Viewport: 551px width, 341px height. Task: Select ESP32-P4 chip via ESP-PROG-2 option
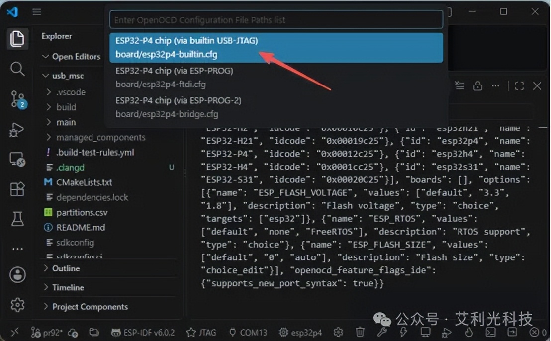coord(276,107)
